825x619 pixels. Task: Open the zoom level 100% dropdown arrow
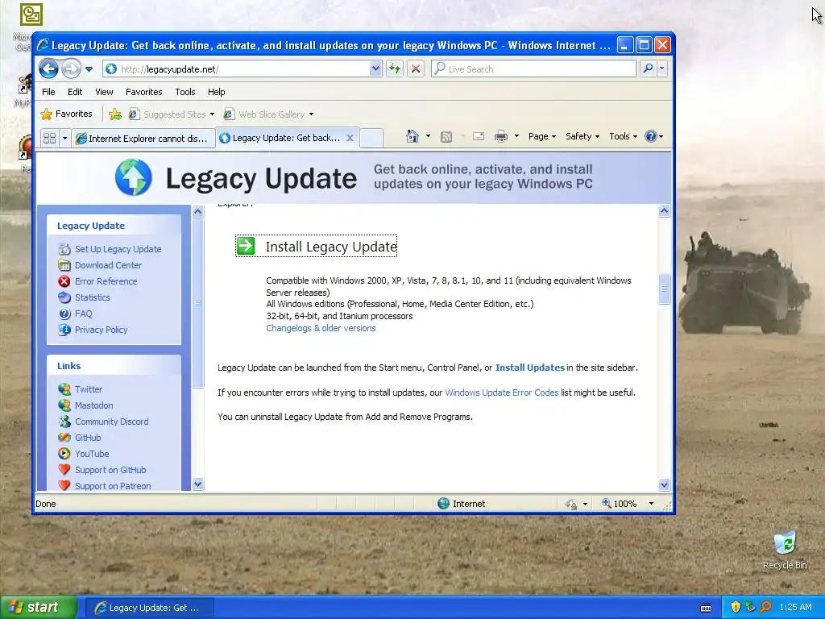pos(651,504)
